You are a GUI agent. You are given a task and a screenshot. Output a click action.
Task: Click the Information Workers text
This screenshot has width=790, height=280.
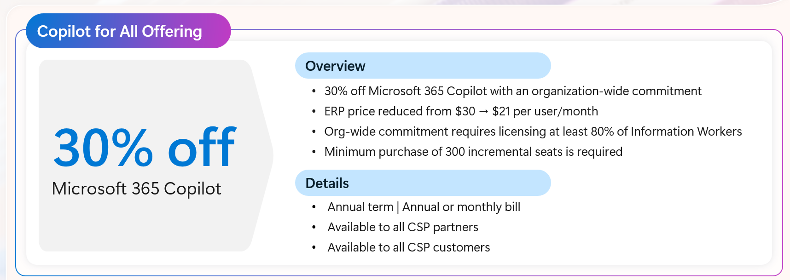[686, 131]
